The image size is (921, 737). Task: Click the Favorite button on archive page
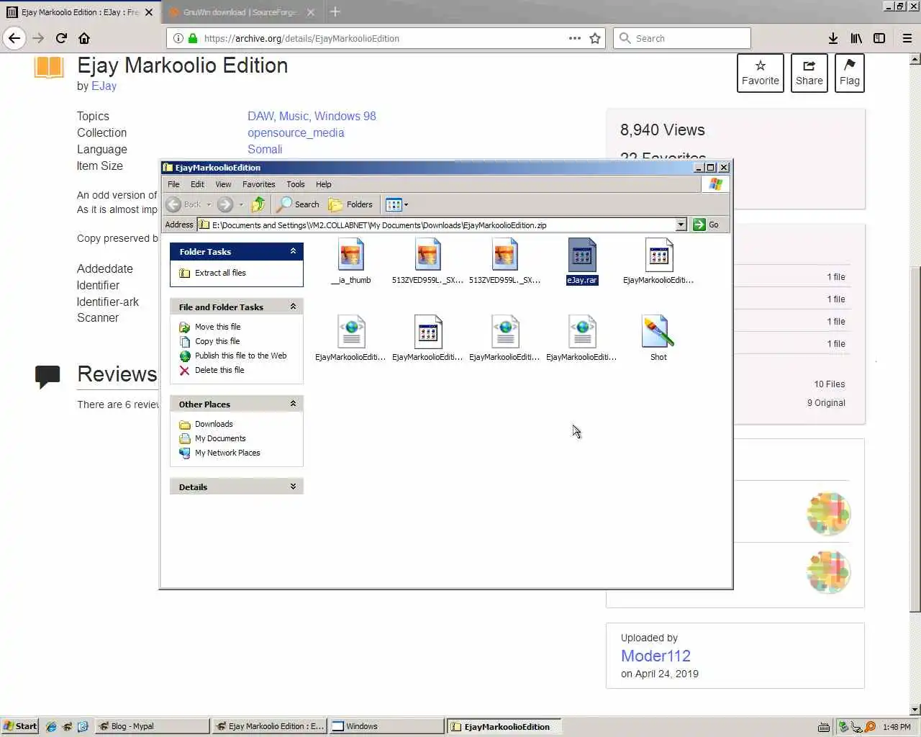(x=760, y=73)
